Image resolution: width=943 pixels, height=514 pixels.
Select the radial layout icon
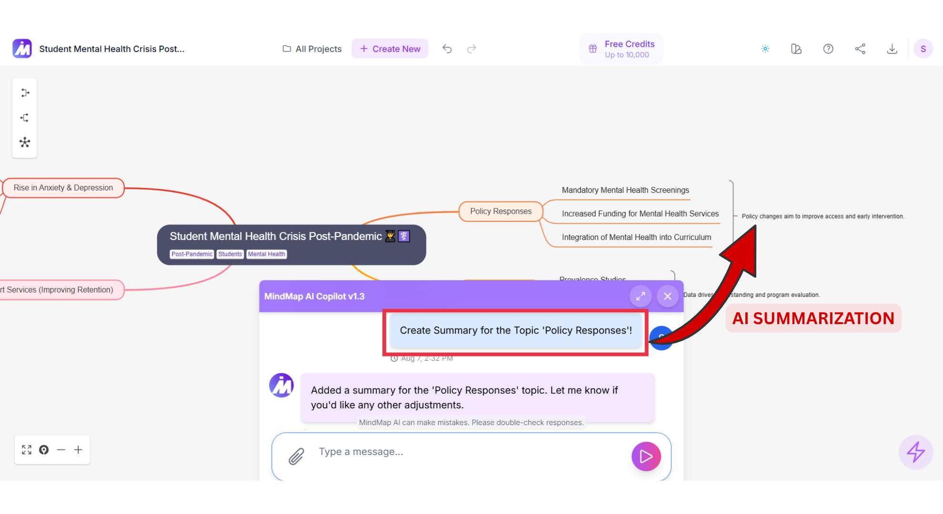[25, 142]
